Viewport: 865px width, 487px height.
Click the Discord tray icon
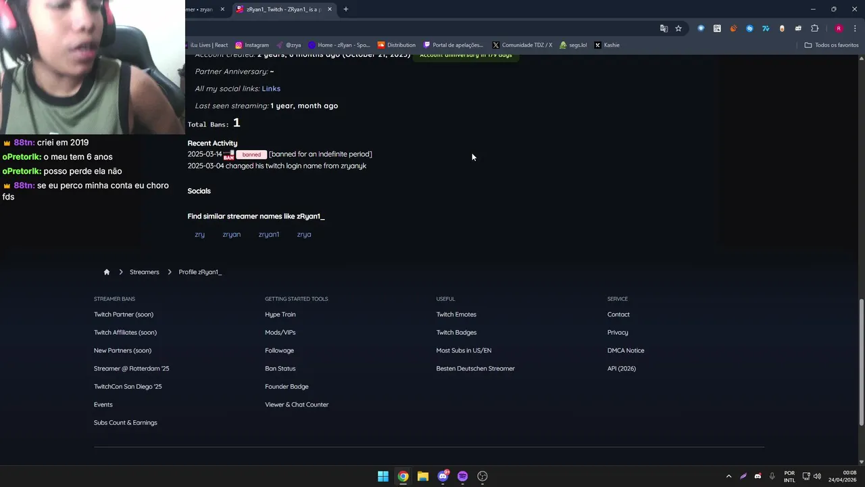click(758, 476)
